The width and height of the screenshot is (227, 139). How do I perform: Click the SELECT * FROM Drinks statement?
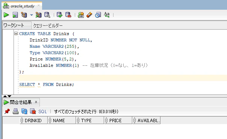click(47, 84)
